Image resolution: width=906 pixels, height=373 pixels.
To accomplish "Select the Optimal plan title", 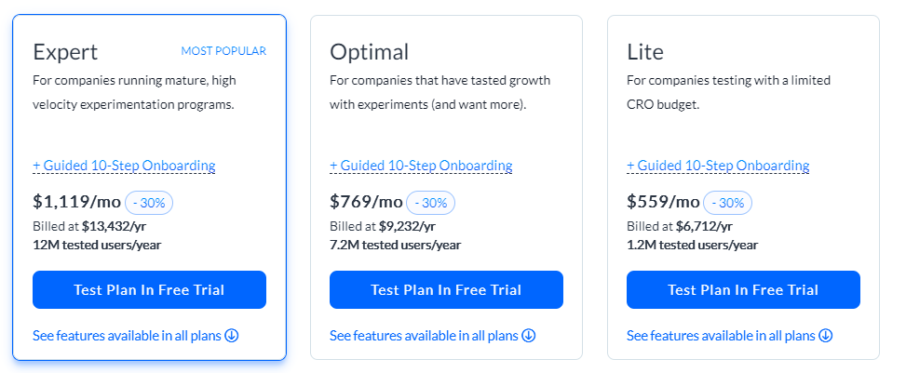I will [369, 52].
